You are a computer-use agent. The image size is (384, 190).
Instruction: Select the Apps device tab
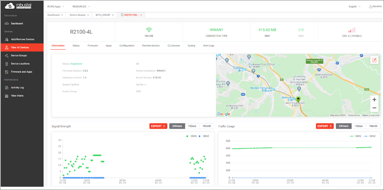click(x=108, y=45)
